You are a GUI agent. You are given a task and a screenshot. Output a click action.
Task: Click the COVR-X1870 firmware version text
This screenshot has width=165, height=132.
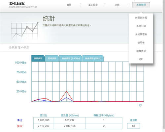[23, 7]
